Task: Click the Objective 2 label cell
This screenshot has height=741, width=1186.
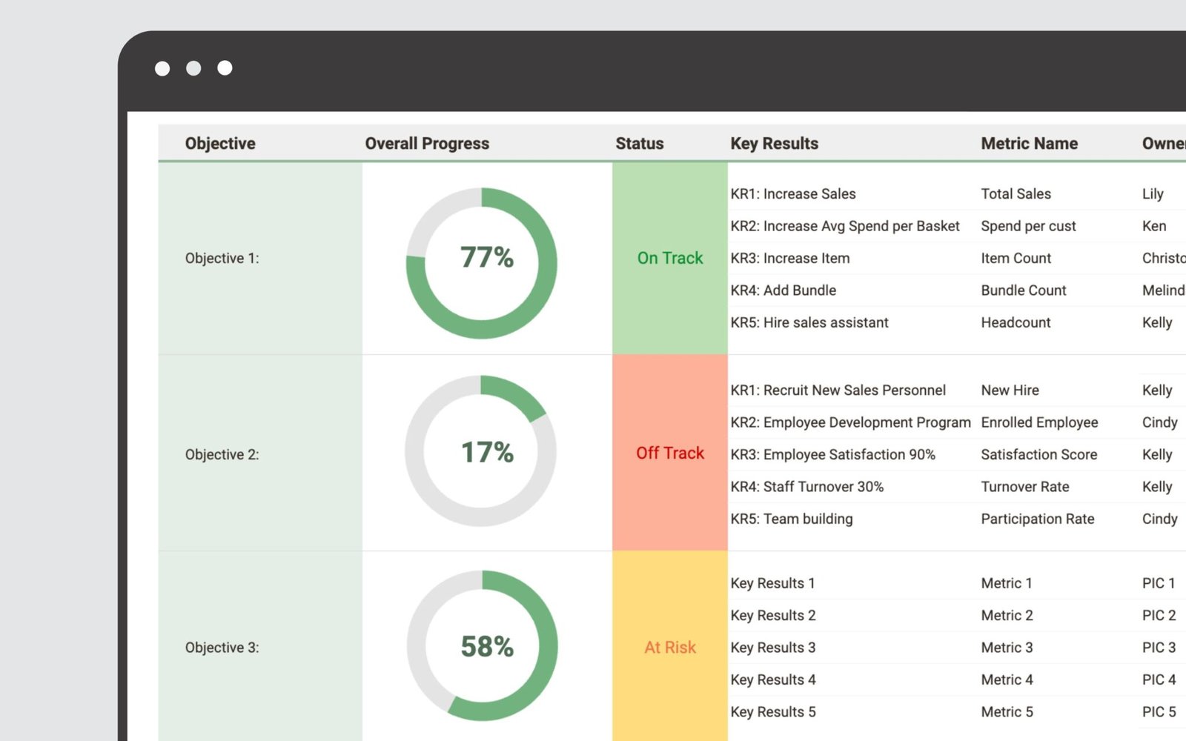Action: 222,454
